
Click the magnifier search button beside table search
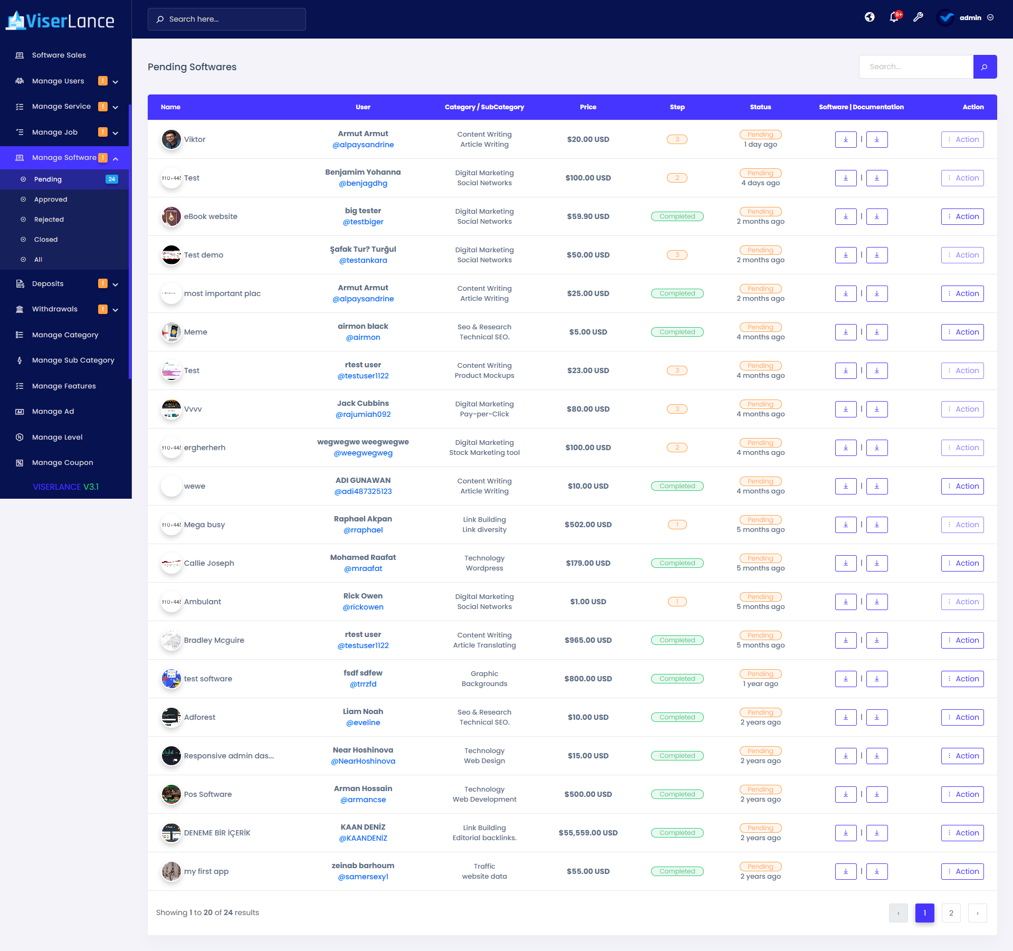(x=985, y=67)
